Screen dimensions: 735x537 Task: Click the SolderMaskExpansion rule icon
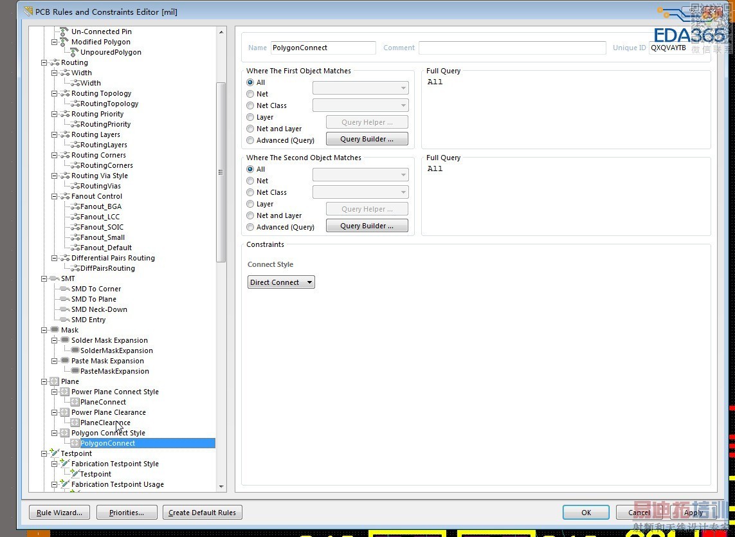coord(75,350)
